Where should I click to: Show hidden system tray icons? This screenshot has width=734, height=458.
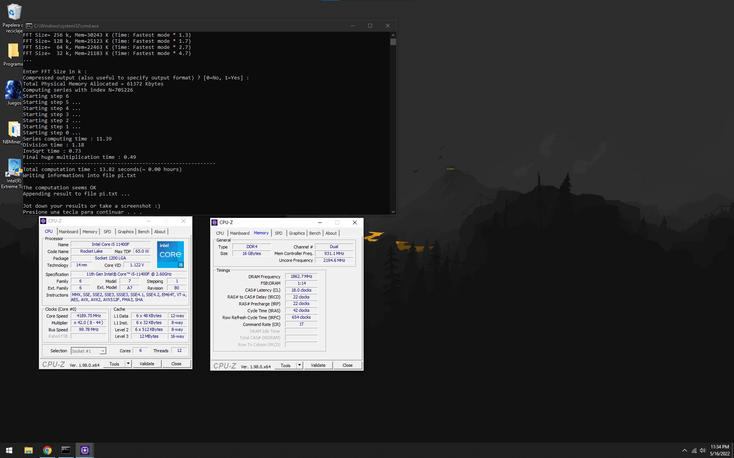pyautogui.click(x=684, y=450)
